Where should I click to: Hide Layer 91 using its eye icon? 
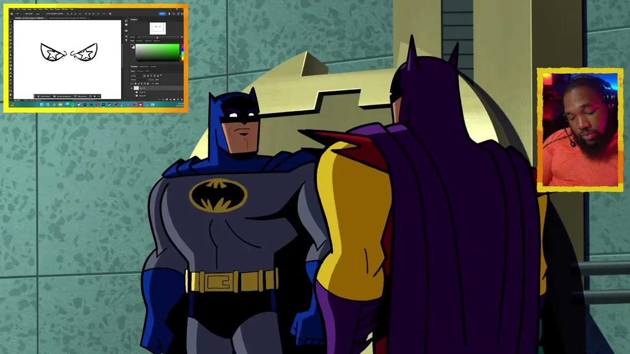[x=131, y=88]
